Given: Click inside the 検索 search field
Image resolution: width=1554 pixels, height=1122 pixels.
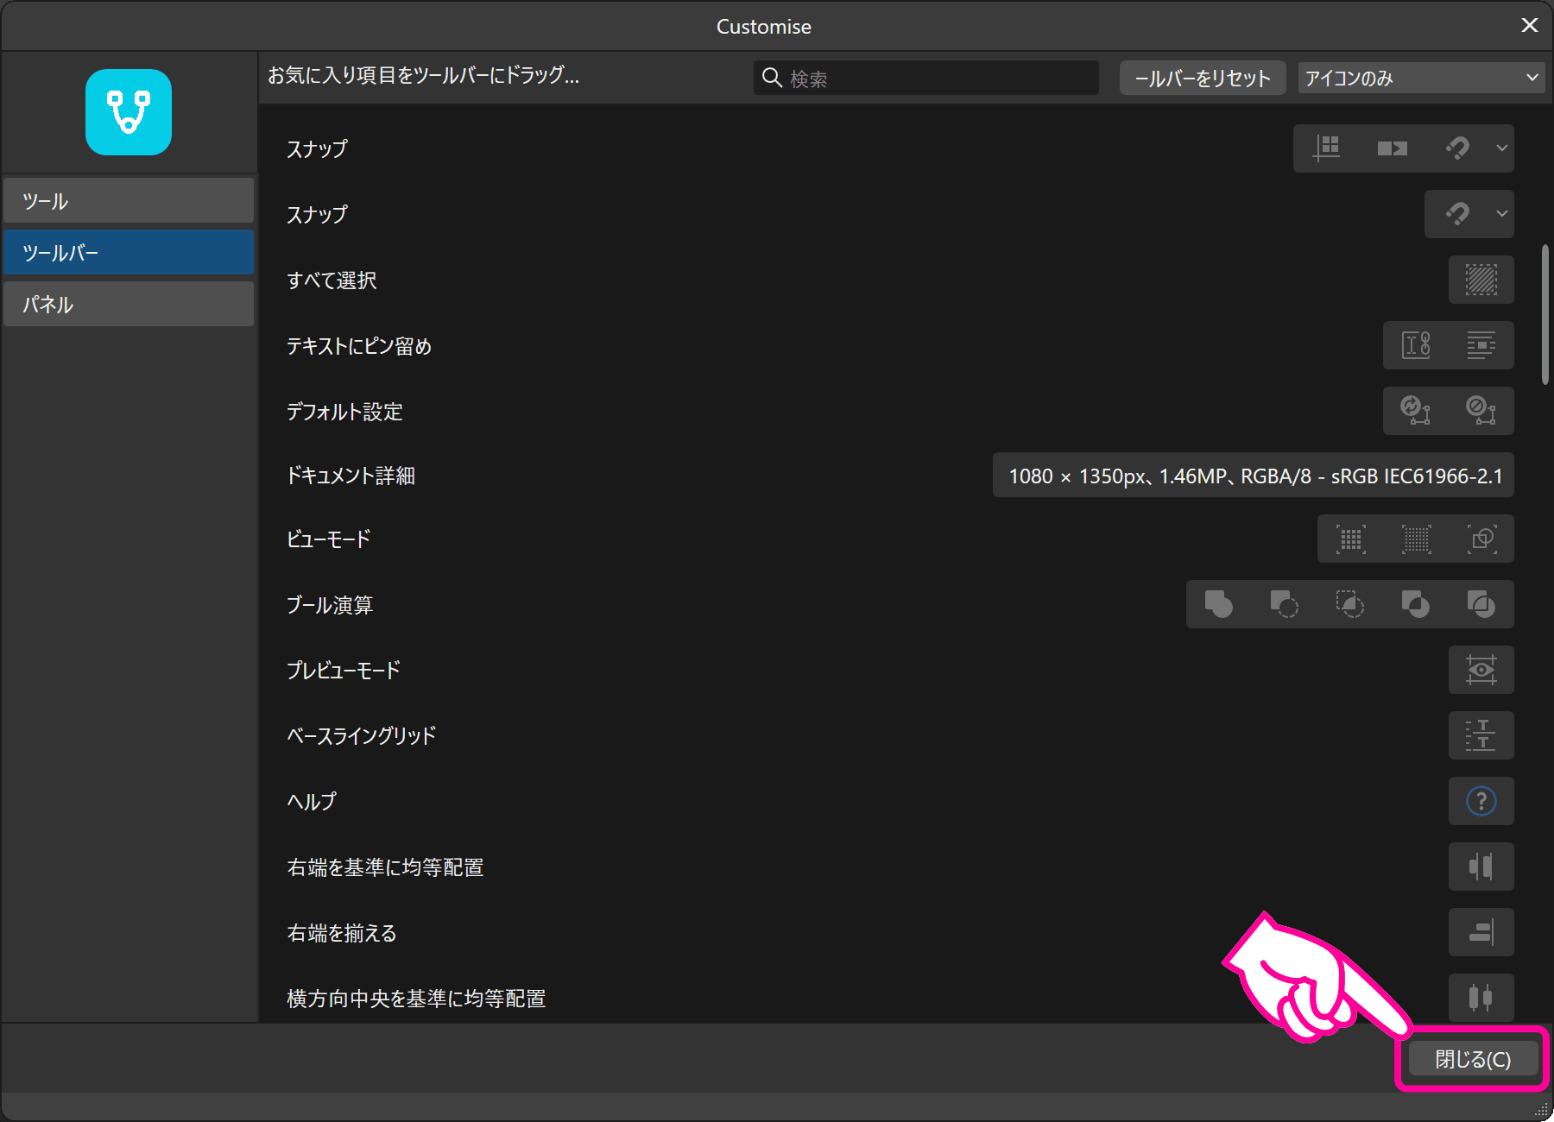Looking at the screenshot, I should (x=924, y=78).
